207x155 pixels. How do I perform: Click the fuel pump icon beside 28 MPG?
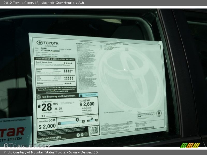click(39, 106)
